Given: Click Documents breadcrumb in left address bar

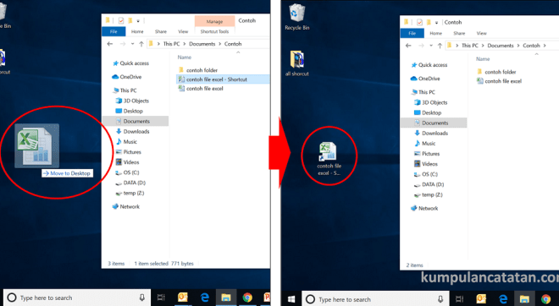Looking at the screenshot, I should click(x=202, y=44).
